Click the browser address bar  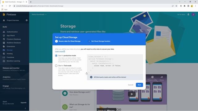click(92, 6)
